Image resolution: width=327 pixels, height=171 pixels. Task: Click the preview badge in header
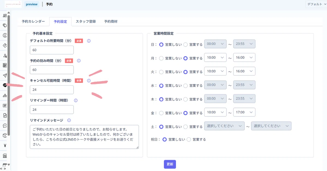click(x=32, y=4)
